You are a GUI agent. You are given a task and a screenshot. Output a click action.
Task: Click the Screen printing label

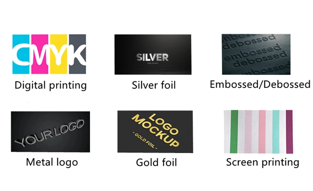(x=263, y=162)
